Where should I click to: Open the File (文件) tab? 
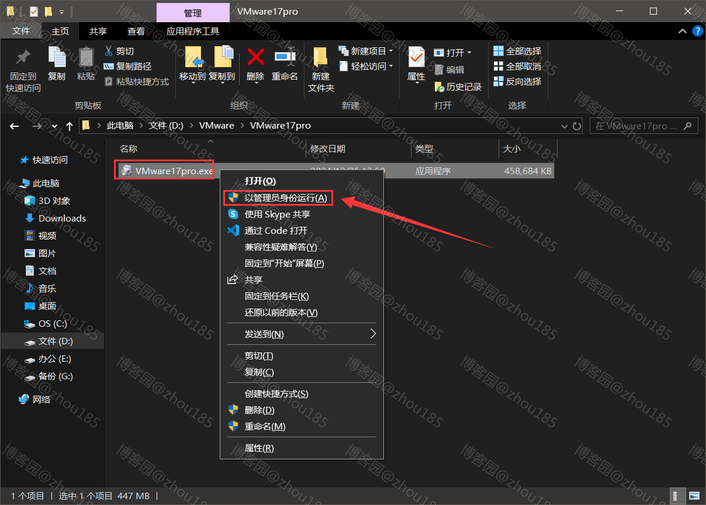coord(21,31)
